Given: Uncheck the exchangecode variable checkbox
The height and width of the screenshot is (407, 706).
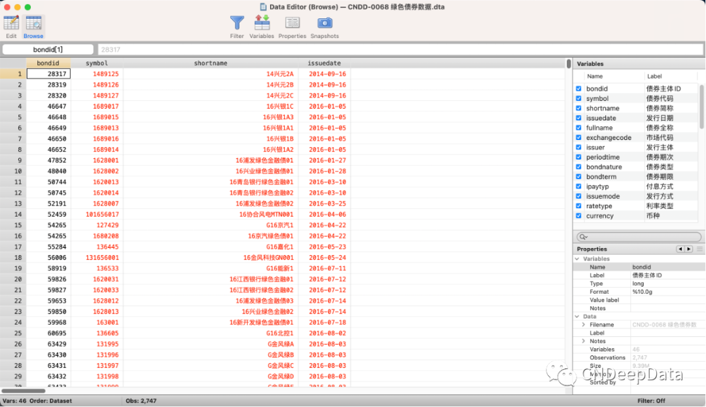Looking at the screenshot, I should 579,137.
